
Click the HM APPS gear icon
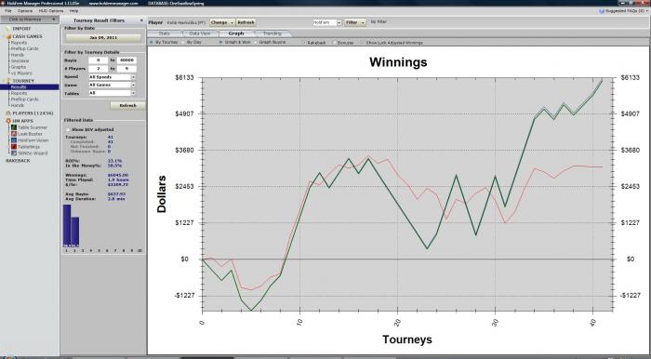(x=8, y=121)
